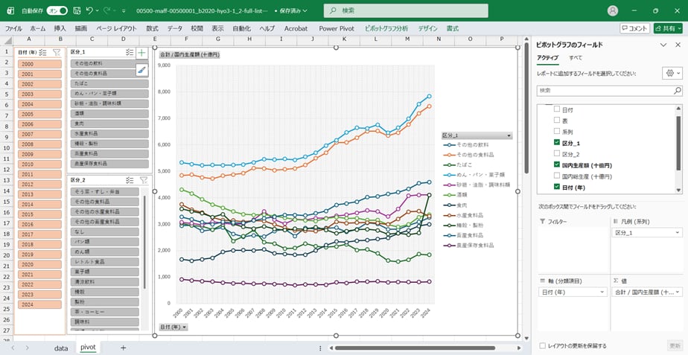Uncheck the 国内生産額 (十億円) field
The width and height of the screenshot is (688, 355).
click(x=556, y=164)
